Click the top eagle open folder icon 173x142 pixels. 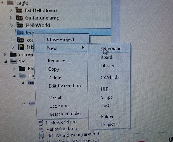pos(10,3)
